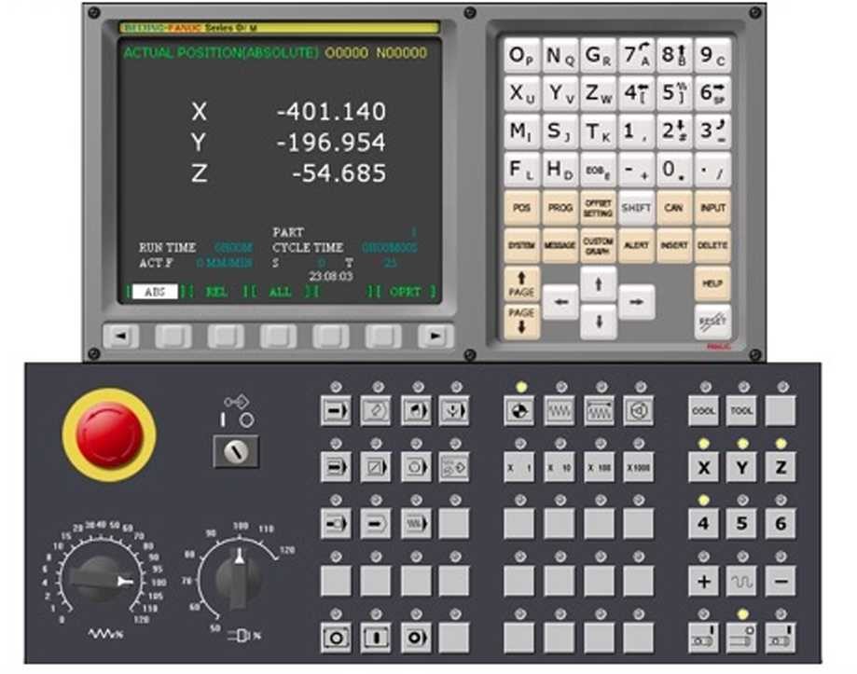Click the right soft-key menu continuation arrow
Screen dimensions: 857x674
pyautogui.click(x=435, y=337)
